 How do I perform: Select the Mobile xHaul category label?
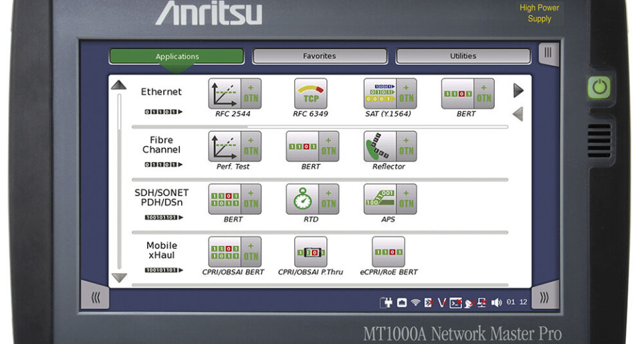click(x=162, y=250)
